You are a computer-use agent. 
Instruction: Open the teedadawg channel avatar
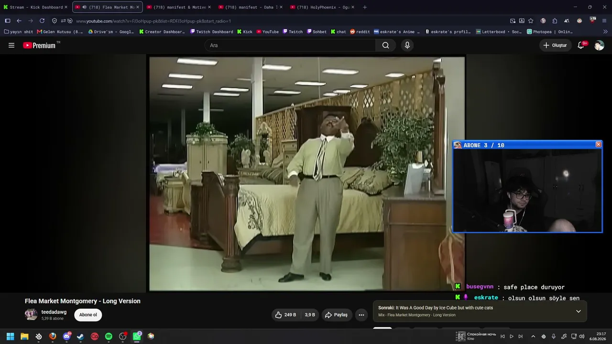pos(31,314)
